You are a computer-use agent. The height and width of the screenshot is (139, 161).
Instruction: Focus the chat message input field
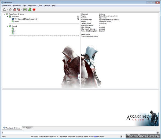79,133
